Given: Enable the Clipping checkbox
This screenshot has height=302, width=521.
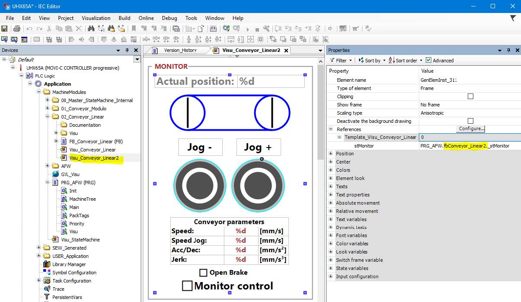Looking at the screenshot, I should click(x=470, y=96).
